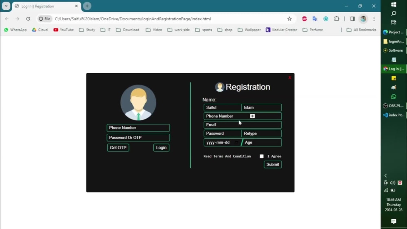Image resolution: width=407 pixels, height=229 pixels.
Task: Open the tab search dropdown arrow
Action: 6,6
